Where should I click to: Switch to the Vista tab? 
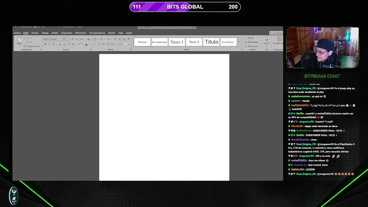(120, 33)
